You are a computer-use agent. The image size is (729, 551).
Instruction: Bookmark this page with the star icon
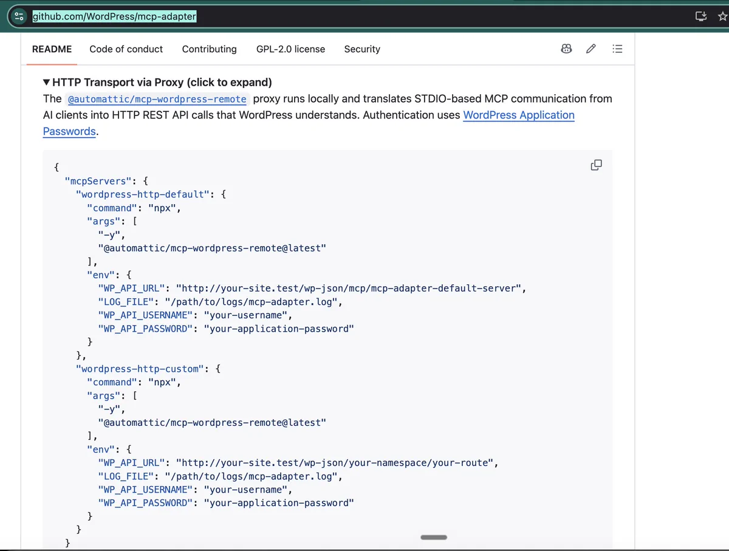(x=724, y=16)
